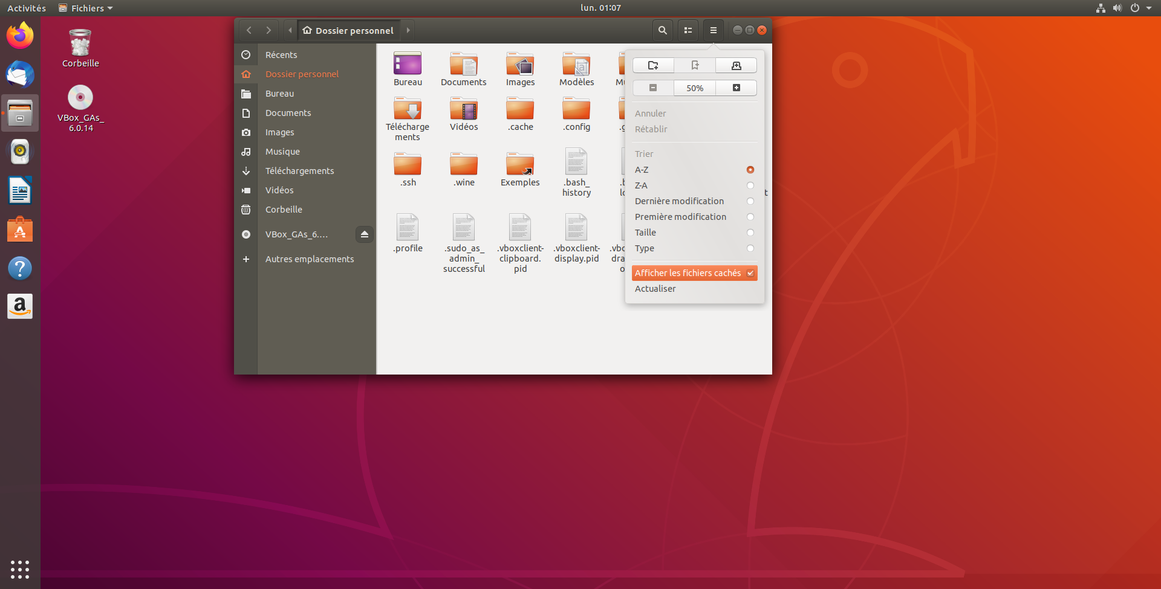Sort by Première modification
The width and height of the screenshot is (1161, 589).
pos(695,217)
